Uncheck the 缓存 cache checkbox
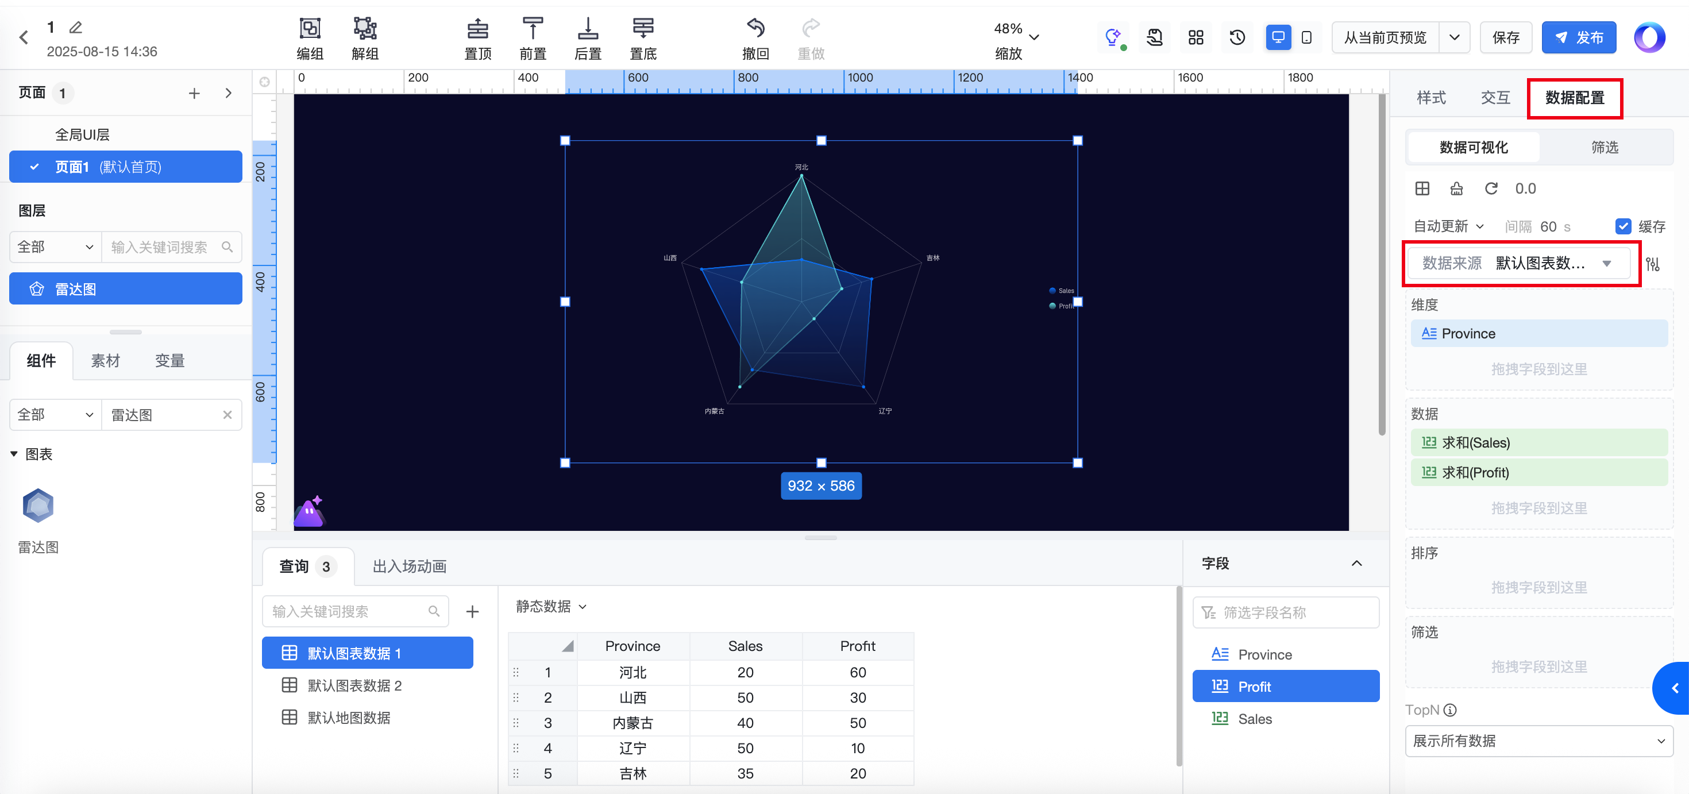This screenshot has height=794, width=1689. click(1623, 226)
